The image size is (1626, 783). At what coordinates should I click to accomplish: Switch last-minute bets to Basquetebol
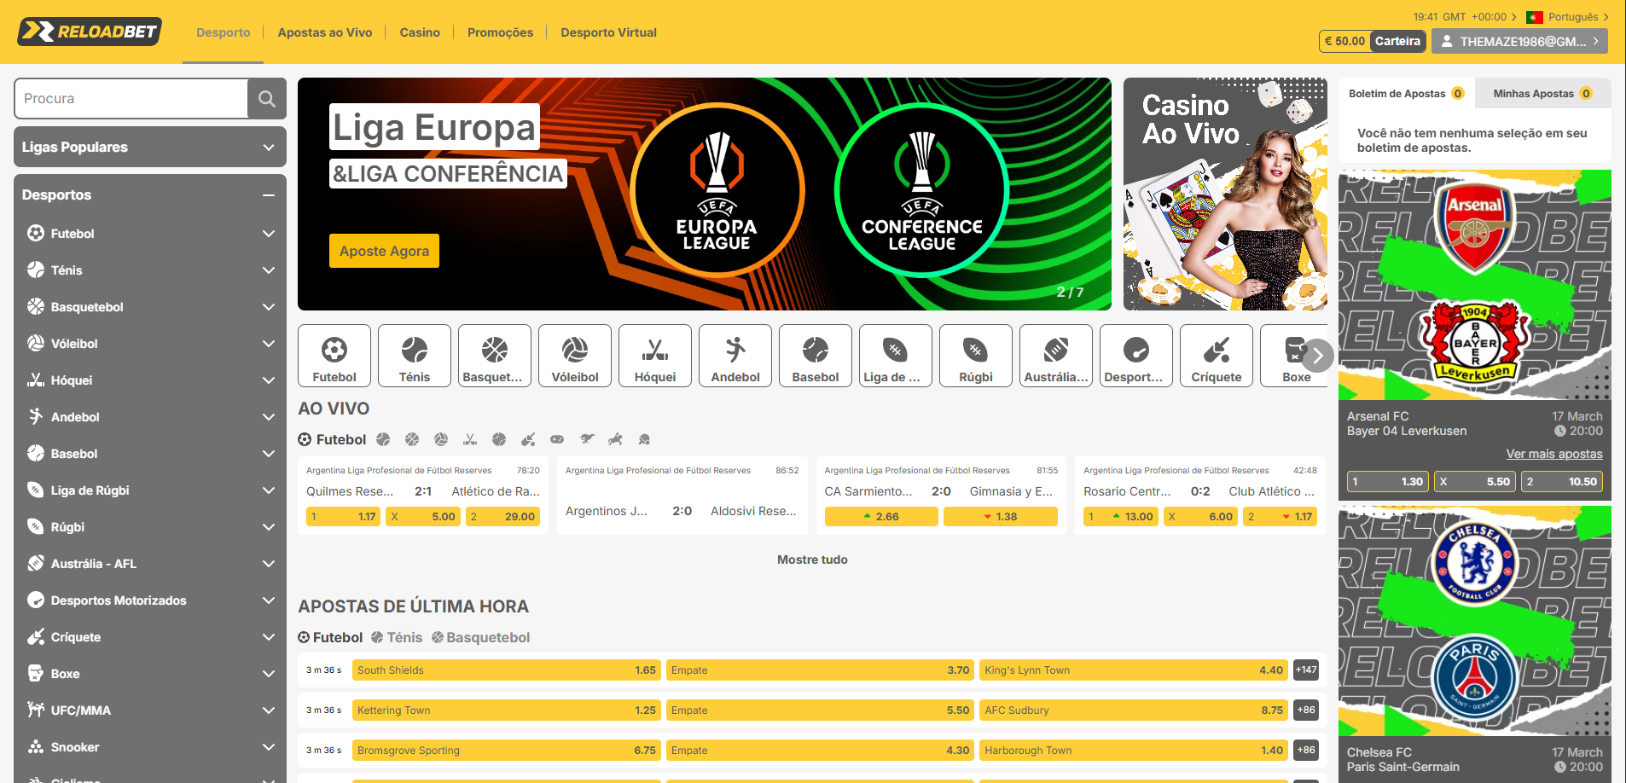(x=480, y=637)
